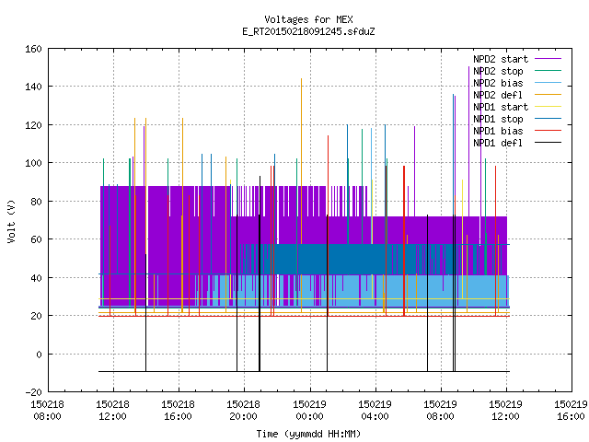Click the purple NPD2 start legend line

pyautogui.click(x=548, y=59)
